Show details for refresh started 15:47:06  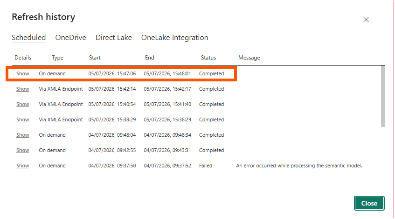coord(23,73)
